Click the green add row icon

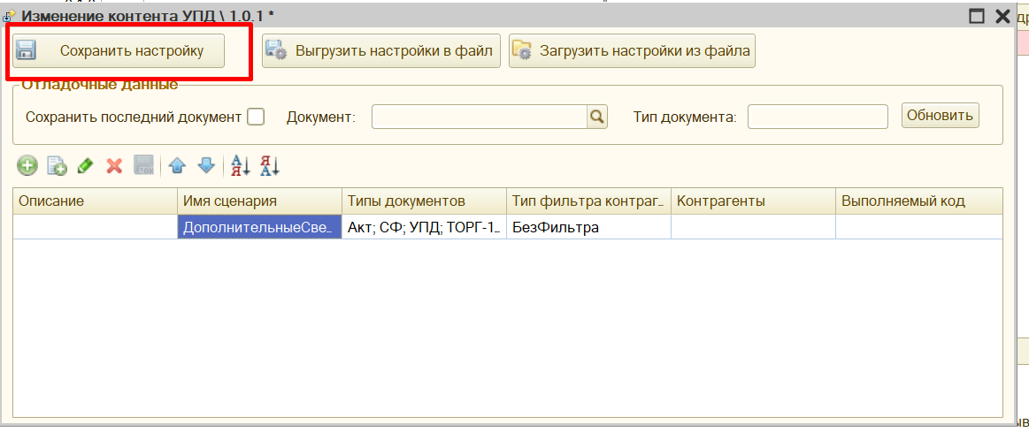pyautogui.click(x=27, y=165)
